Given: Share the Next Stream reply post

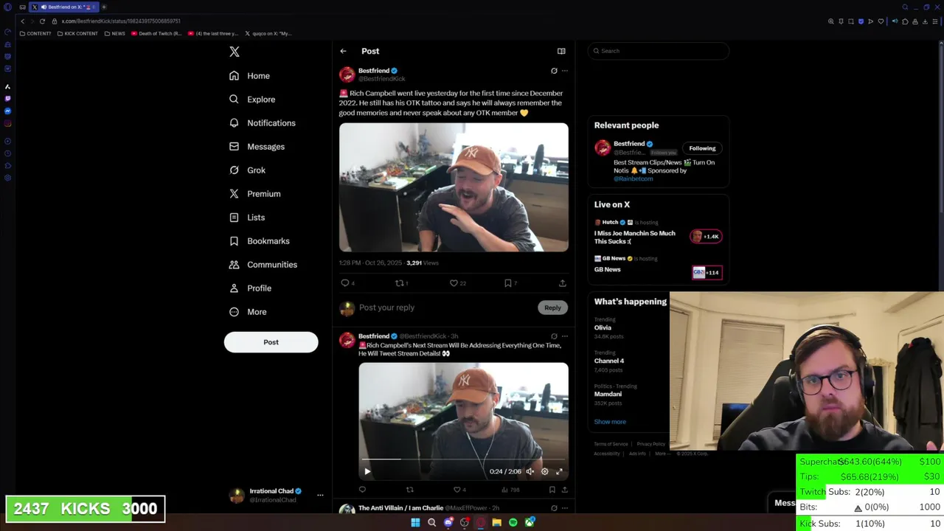Looking at the screenshot, I should point(564,490).
